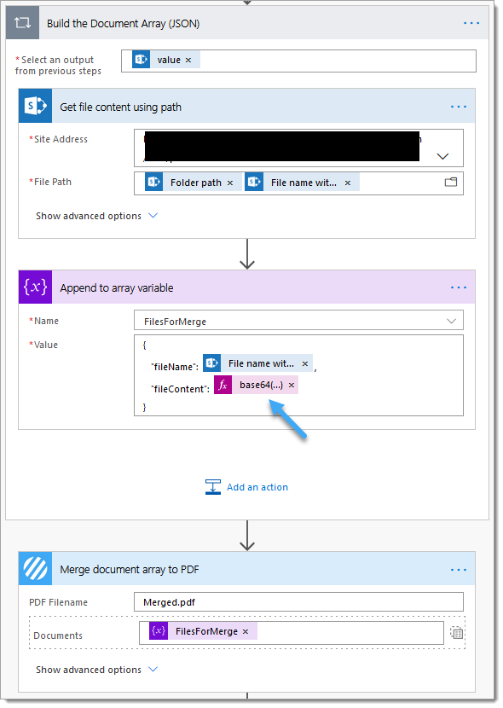Click the variable icon on Append to array
This screenshot has width=503, height=708.
35,287
